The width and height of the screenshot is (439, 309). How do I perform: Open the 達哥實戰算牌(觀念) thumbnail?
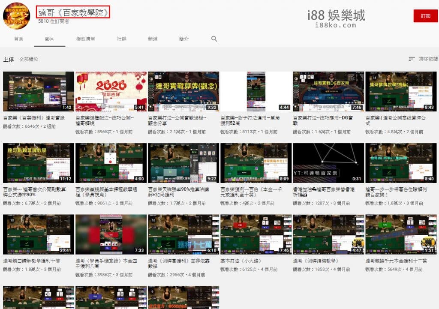(x=183, y=91)
